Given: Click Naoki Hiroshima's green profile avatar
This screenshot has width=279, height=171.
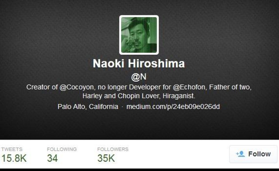Looking at the screenshot, I should tap(139, 35).
